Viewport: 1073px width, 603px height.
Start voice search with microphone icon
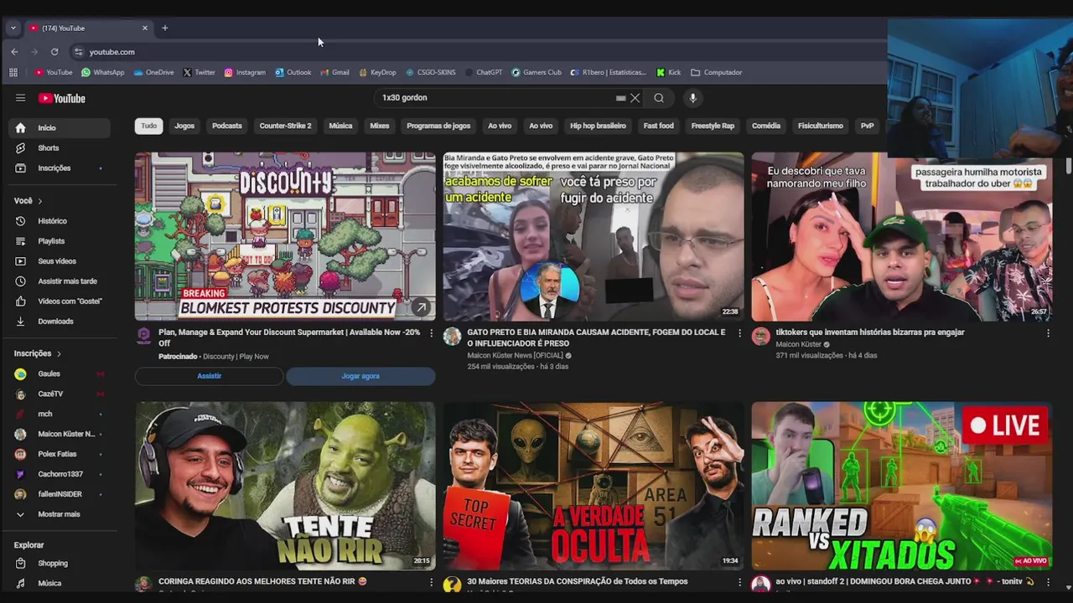pos(692,98)
